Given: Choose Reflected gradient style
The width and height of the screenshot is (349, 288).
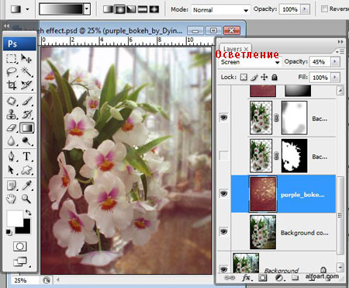Looking at the screenshot, I should [143, 9].
